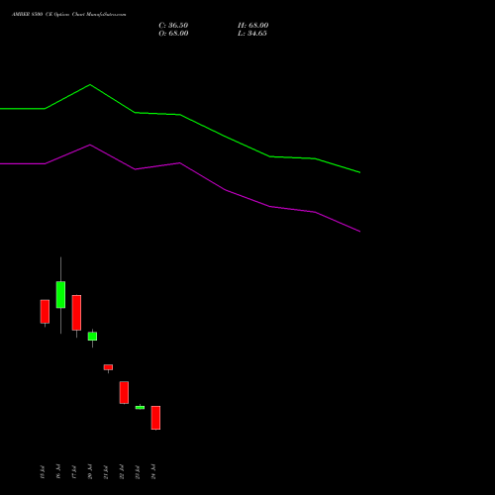Select the red candle for 17 Jul
495x495 pixels.
[x=76, y=313]
